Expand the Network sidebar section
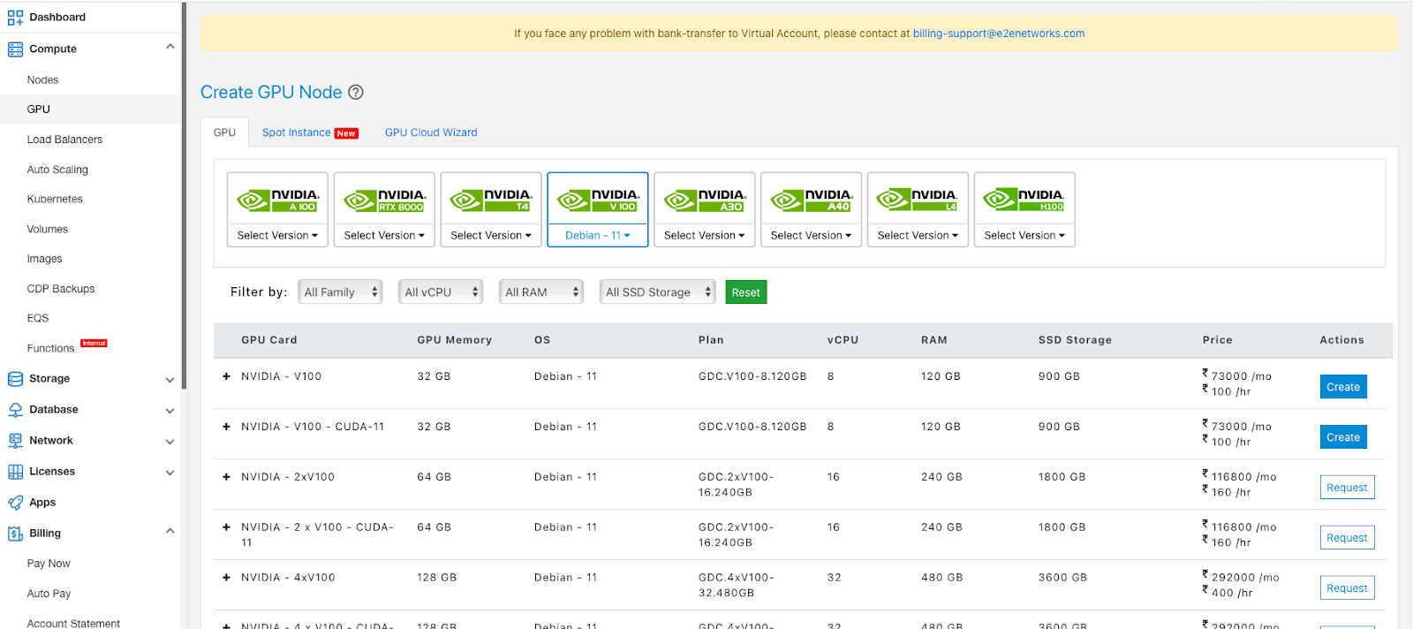 coord(170,442)
